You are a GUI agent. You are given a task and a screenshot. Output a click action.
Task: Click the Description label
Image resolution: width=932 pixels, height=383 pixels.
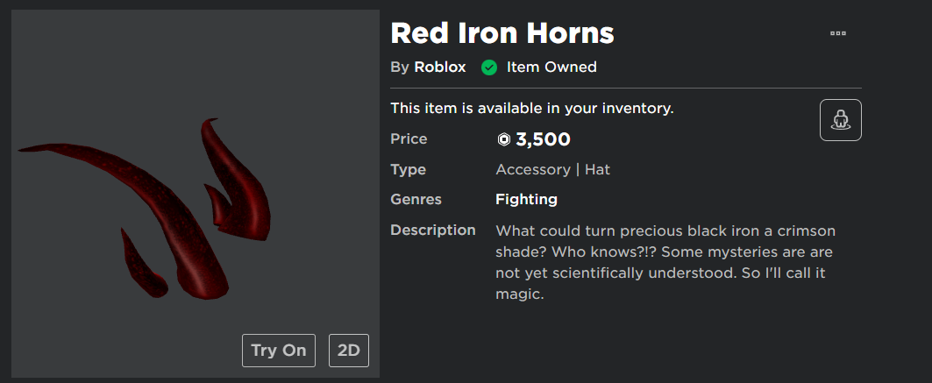point(433,230)
